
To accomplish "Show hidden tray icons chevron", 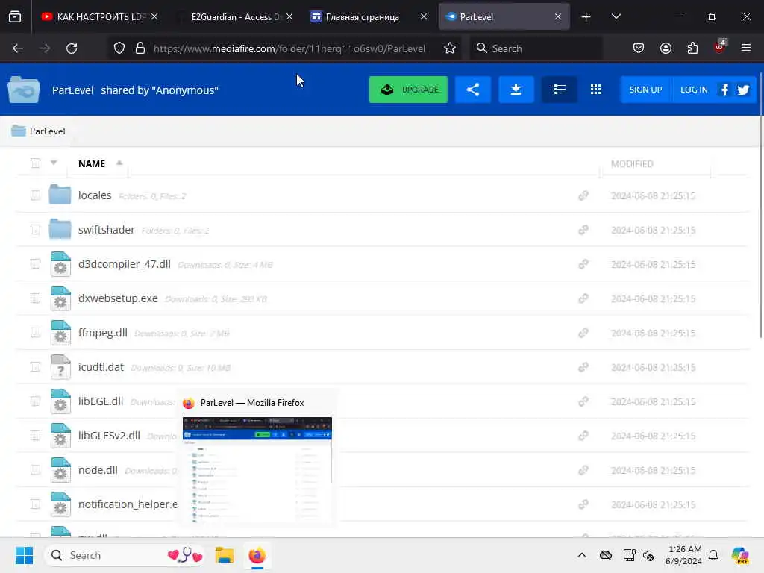I will pyautogui.click(x=582, y=555).
